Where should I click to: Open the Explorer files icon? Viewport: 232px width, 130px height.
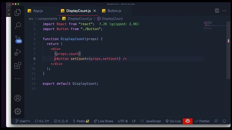[18, 12]
